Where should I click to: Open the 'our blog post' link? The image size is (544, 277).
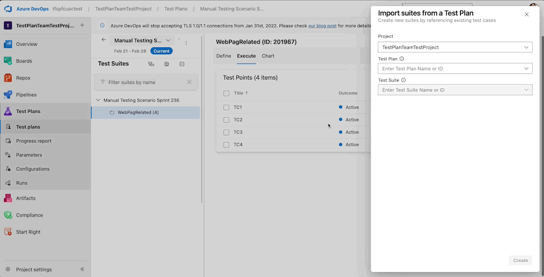coord(322,25)
